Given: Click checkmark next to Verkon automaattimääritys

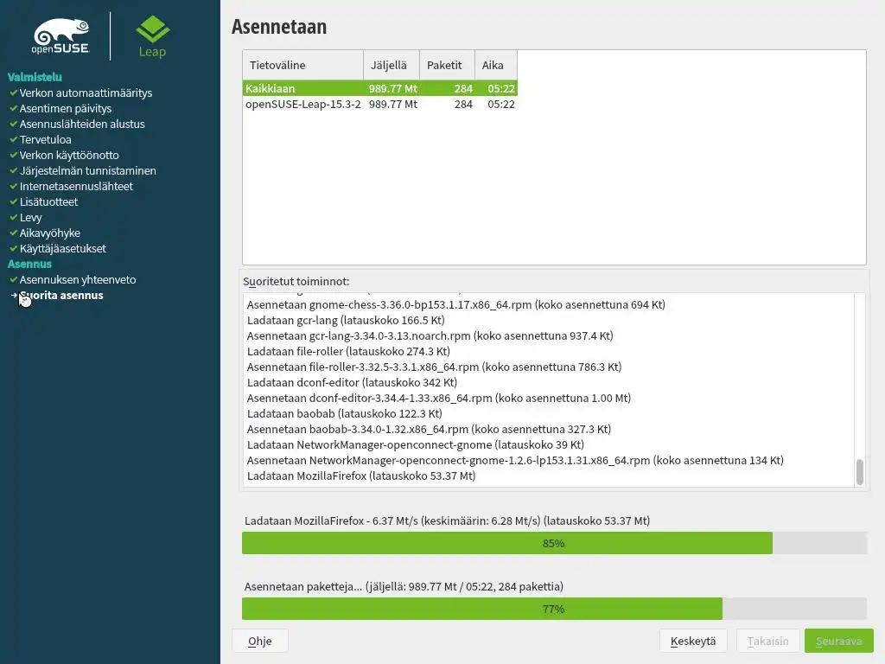Looking at the screenshot, I should [x=14, y=93].
